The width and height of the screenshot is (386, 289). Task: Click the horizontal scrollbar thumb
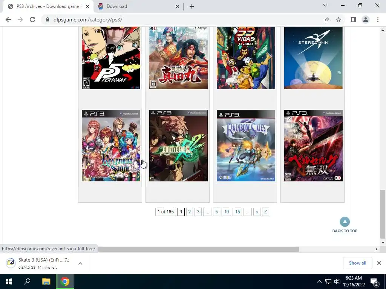(198, 249)
